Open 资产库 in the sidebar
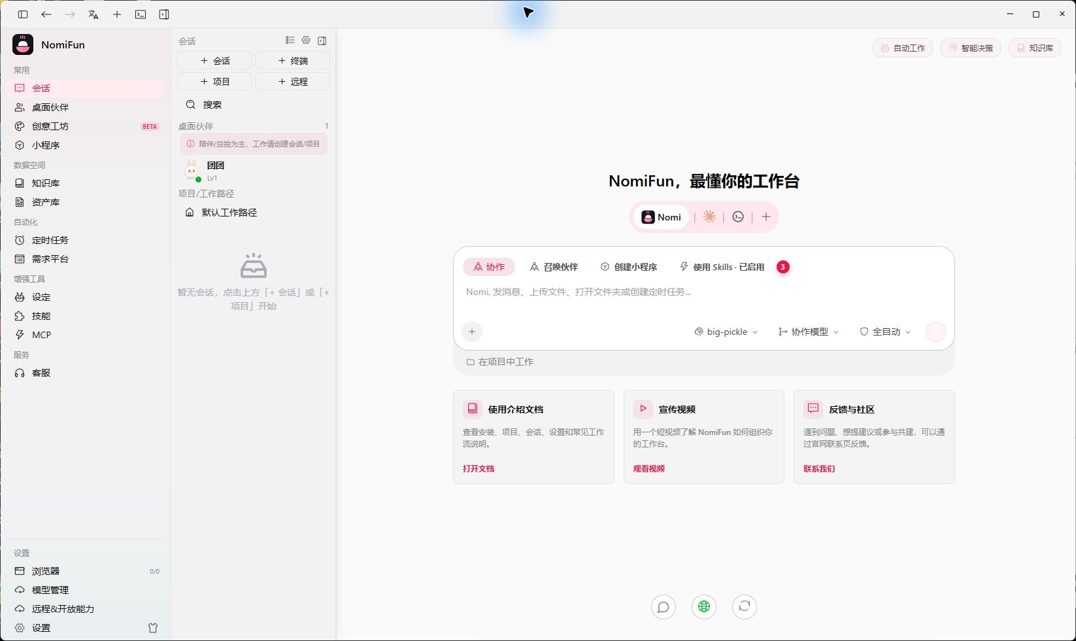Screen dimensions: 1076x641 (87, 202)
